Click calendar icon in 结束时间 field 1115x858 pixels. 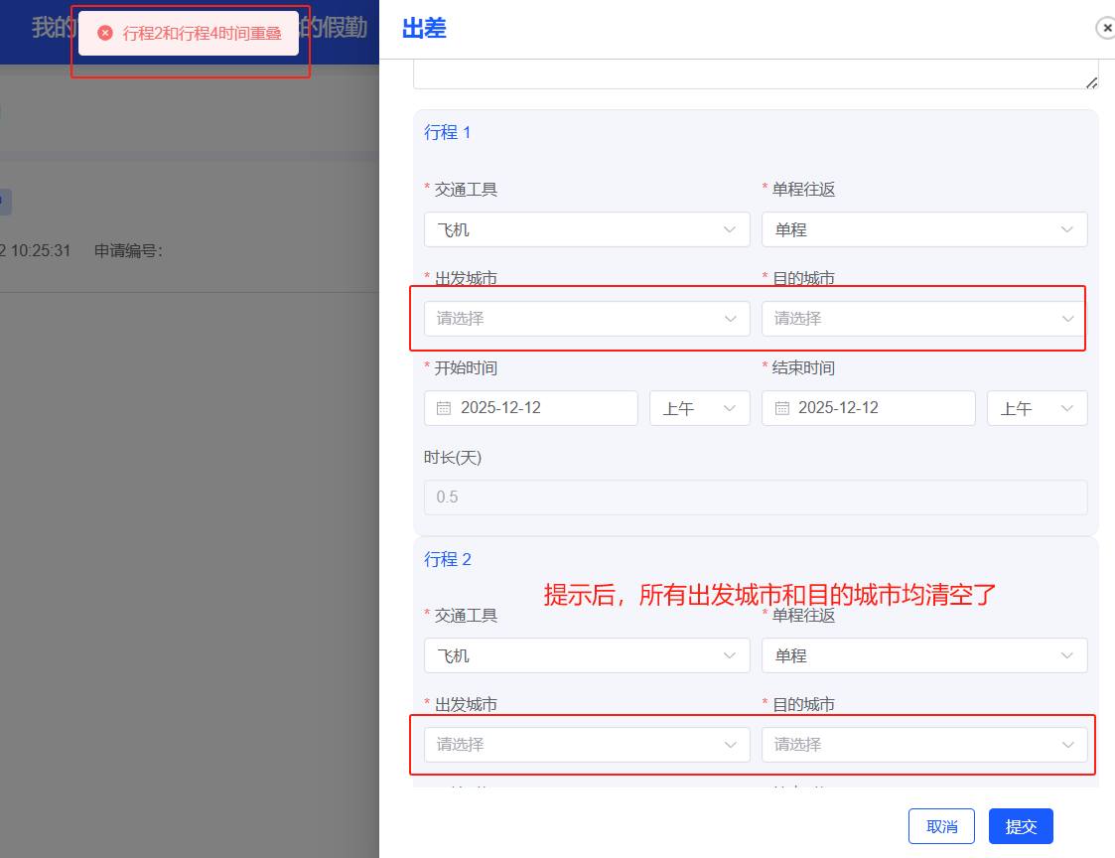(781, 408)
